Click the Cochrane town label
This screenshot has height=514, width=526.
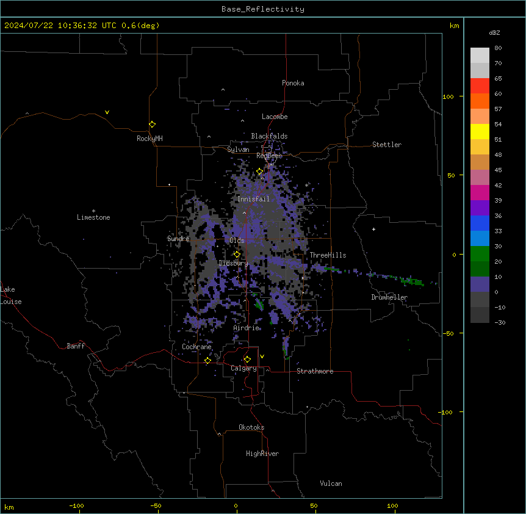(x=196, y=347)
